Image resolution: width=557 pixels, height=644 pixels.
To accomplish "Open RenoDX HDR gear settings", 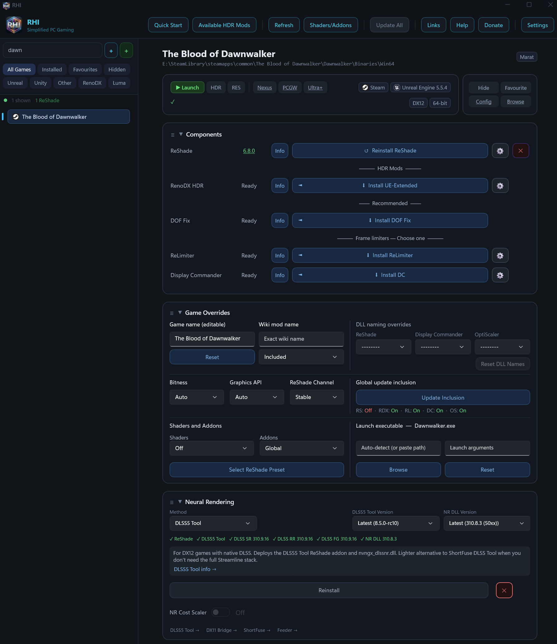I will 500,186.
